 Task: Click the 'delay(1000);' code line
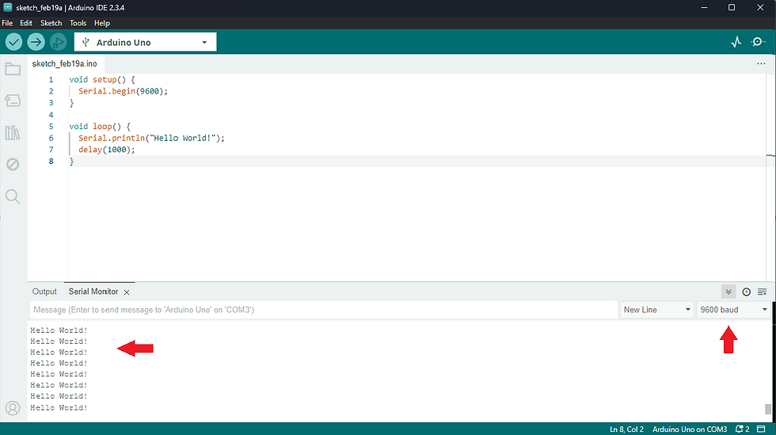(x=106, y=150)
